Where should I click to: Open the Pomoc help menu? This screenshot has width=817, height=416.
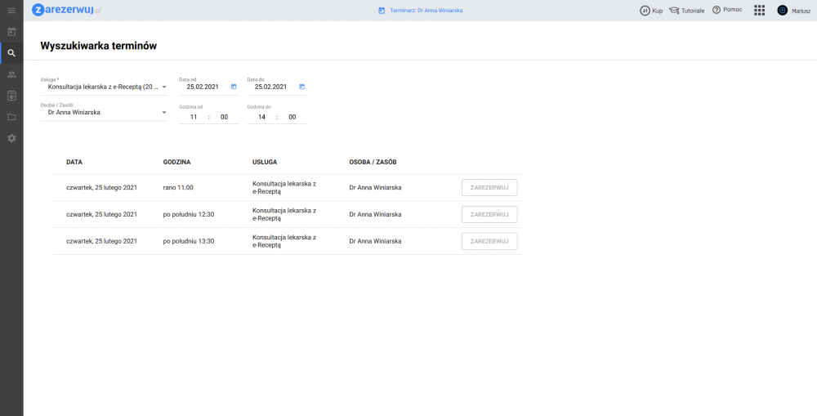click(726, 11)
